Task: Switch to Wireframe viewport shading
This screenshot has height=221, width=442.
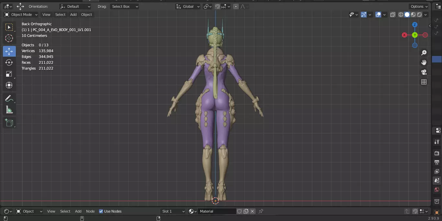Action: pos(401,15)
